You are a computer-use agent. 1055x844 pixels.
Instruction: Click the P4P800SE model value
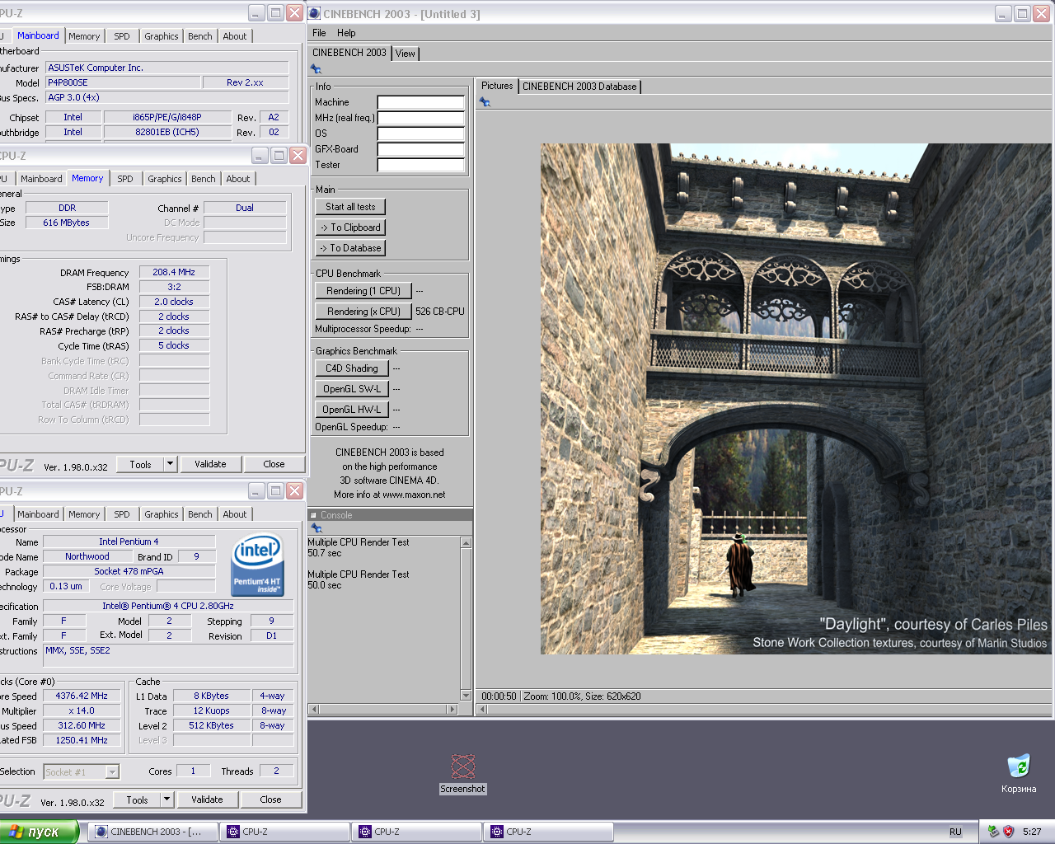click(x=124, y=82)
